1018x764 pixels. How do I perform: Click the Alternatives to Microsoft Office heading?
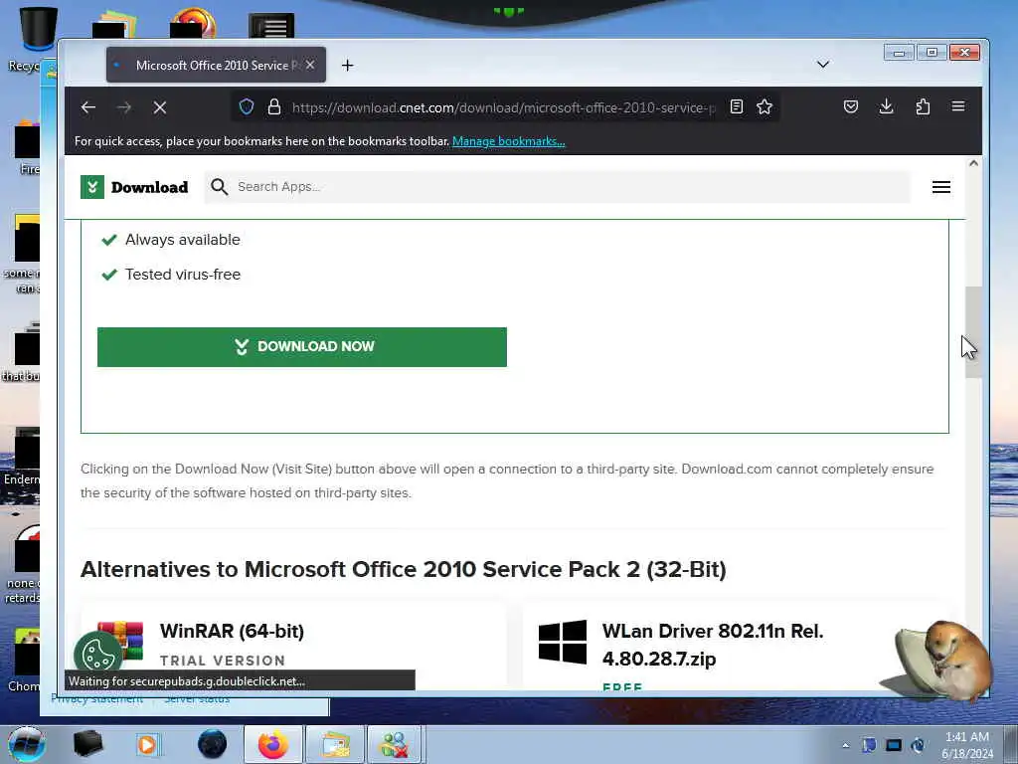coord(404,569)
